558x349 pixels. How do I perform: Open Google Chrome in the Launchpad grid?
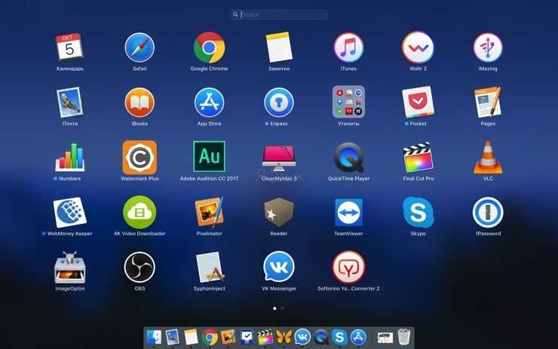click(x=210, y=47)
